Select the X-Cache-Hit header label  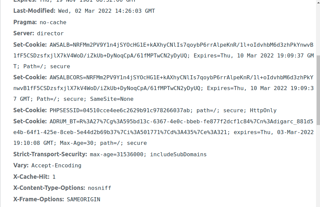pyautogui.click(x=32, y=177)
